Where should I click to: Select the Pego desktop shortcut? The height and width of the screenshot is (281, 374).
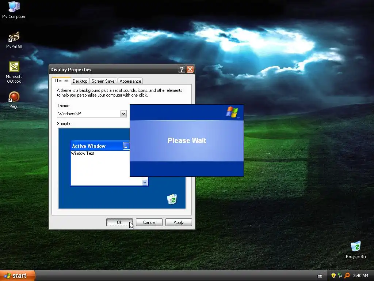point(14,100)
